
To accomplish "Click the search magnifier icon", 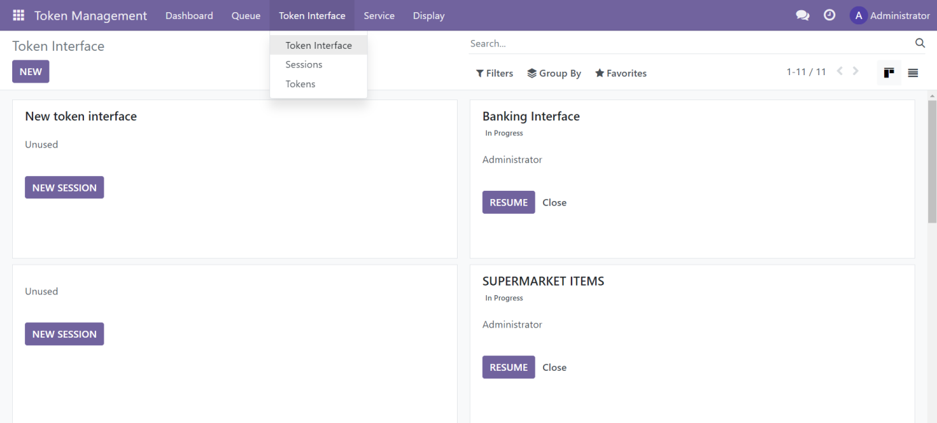I will click(919, 43).
